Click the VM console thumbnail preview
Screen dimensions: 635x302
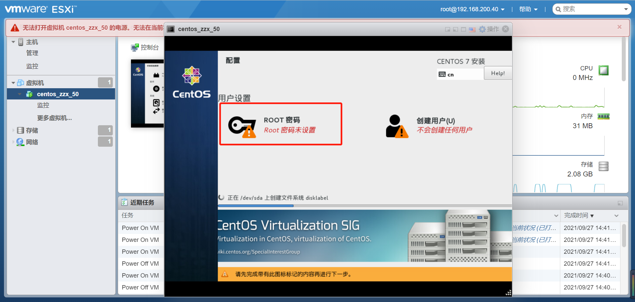(x=148, y=94)
